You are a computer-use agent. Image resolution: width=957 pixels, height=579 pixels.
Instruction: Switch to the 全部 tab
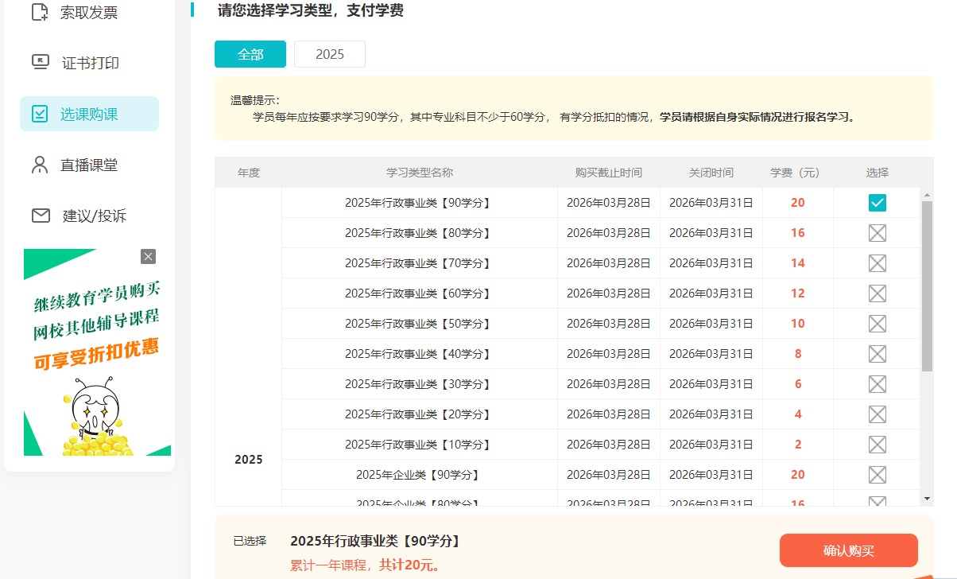pos(250,54)
